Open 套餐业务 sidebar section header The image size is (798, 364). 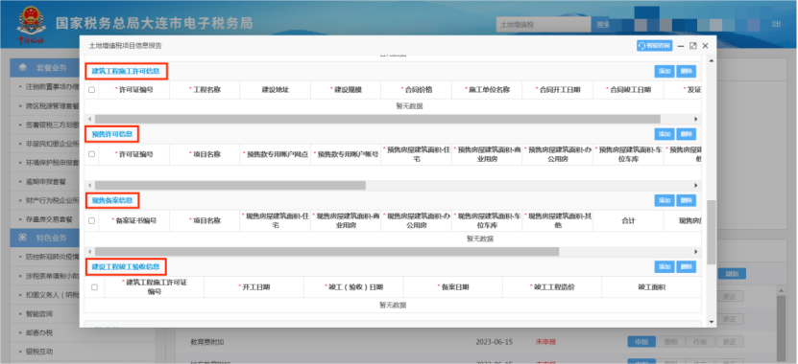pyautogui.click(x=45, y=68)
